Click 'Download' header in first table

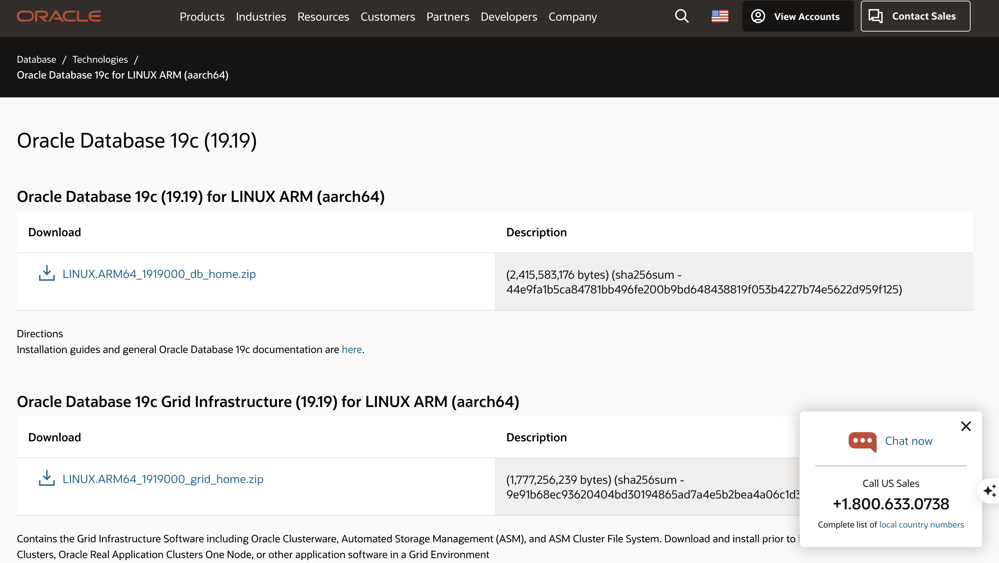tap(55, 232)
